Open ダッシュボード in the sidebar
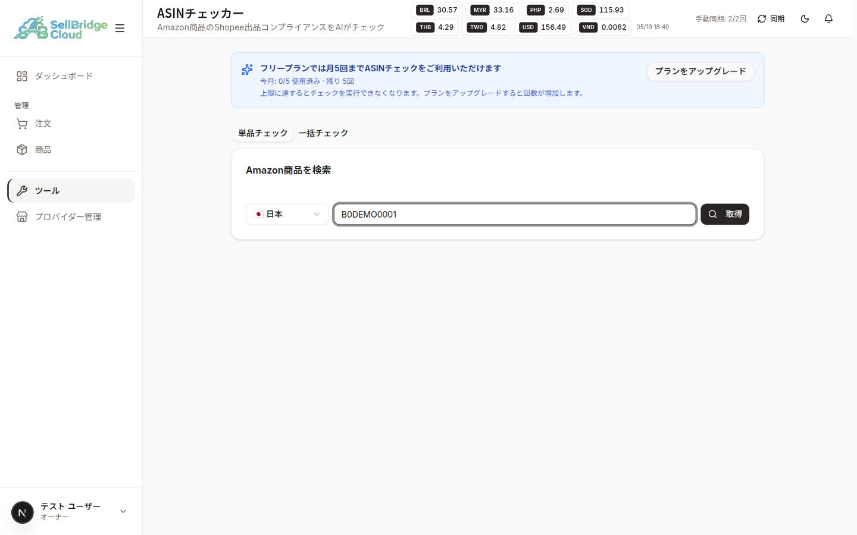857x535 pixels. click(x=71, y=76)
